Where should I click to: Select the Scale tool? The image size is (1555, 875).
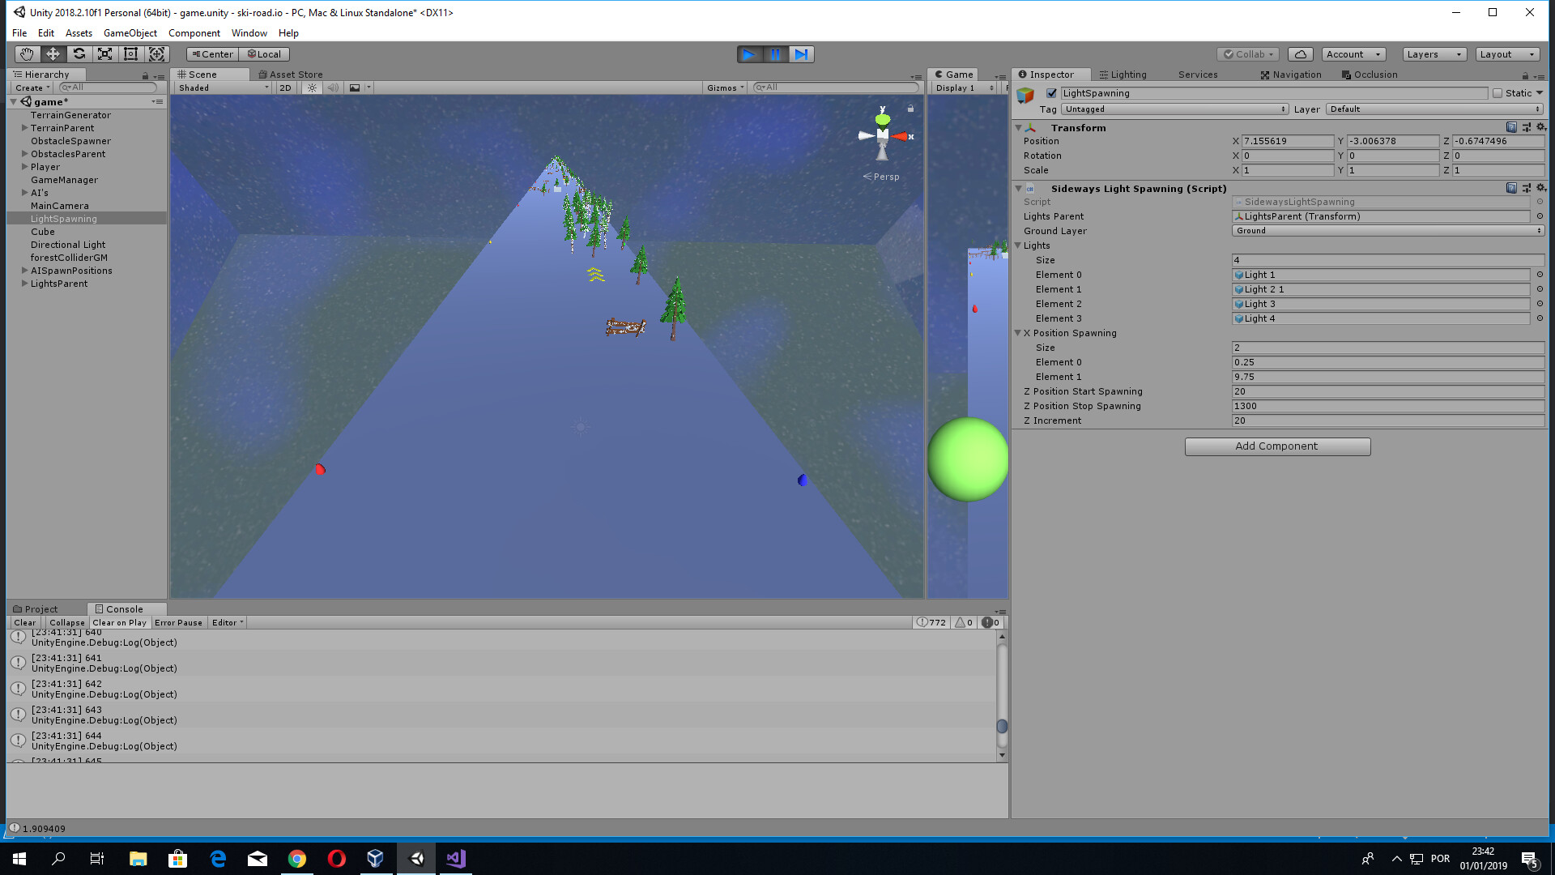(x=104, y=53)
